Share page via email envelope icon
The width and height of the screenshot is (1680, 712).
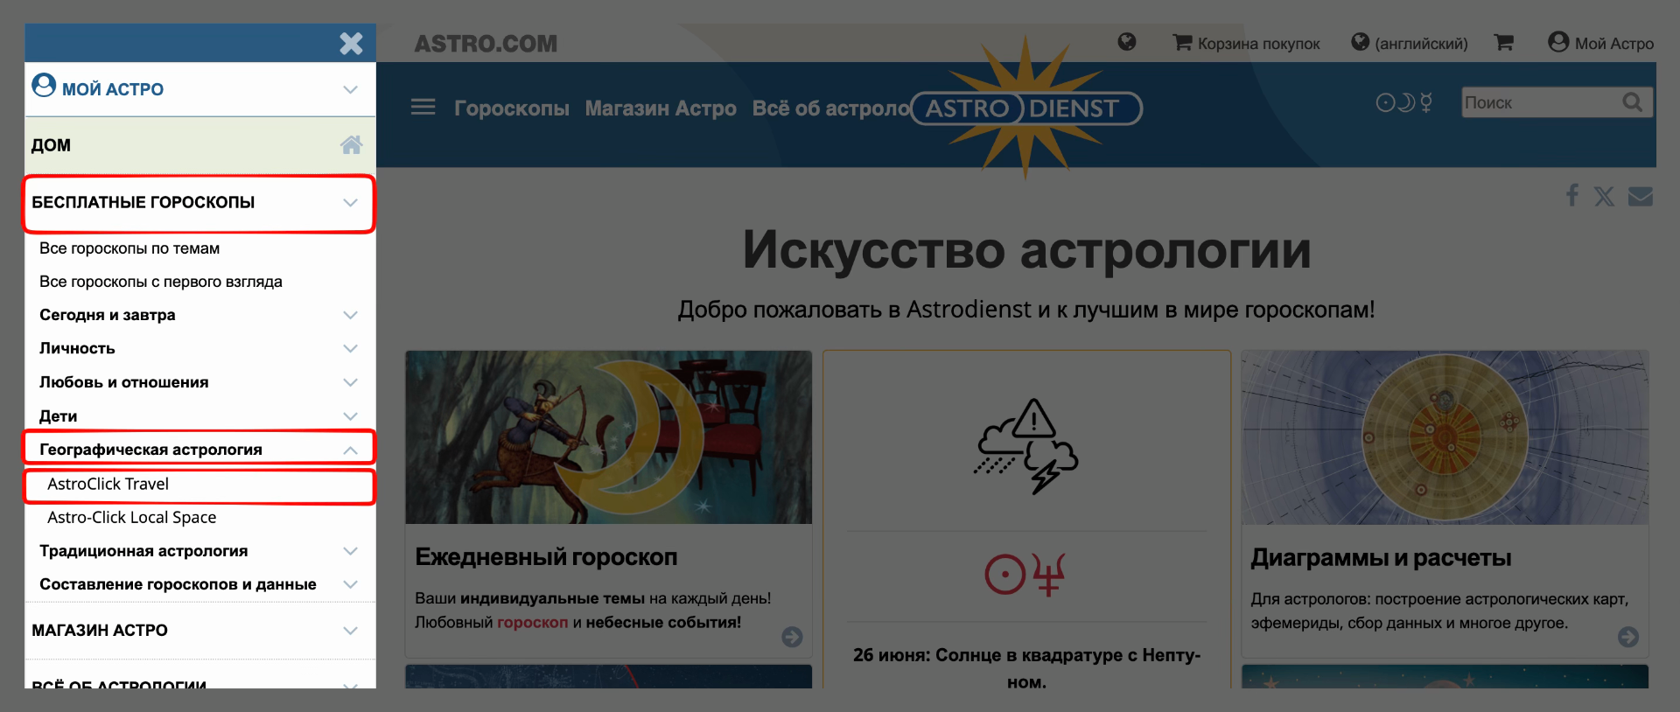1641,196
